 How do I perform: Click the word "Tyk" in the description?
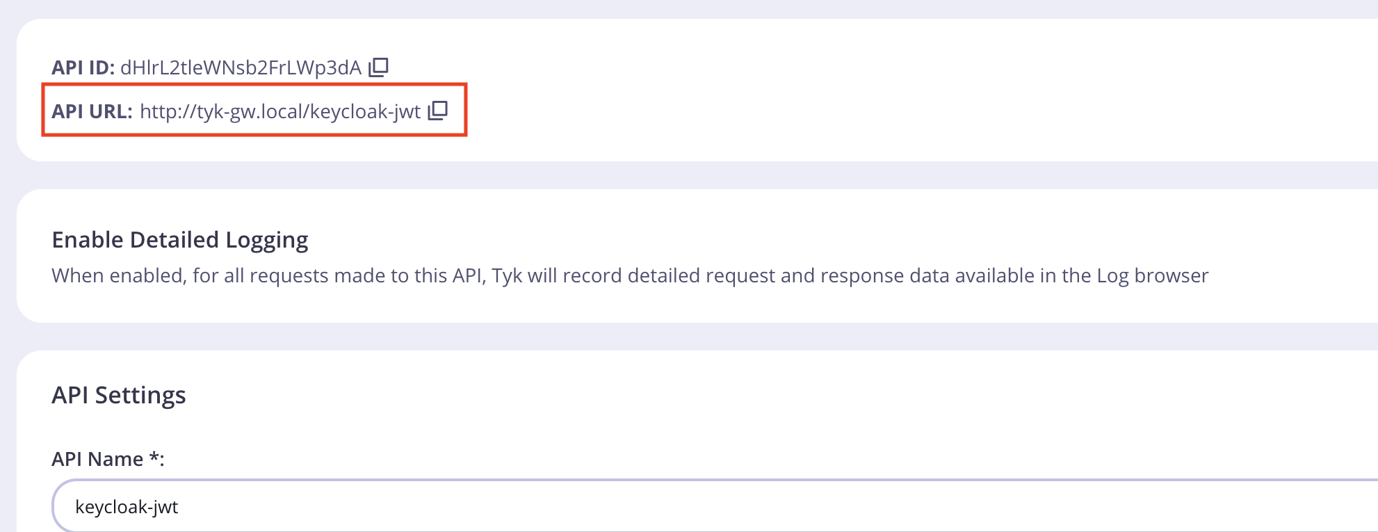pyautogui.click(x=507, y=275)
